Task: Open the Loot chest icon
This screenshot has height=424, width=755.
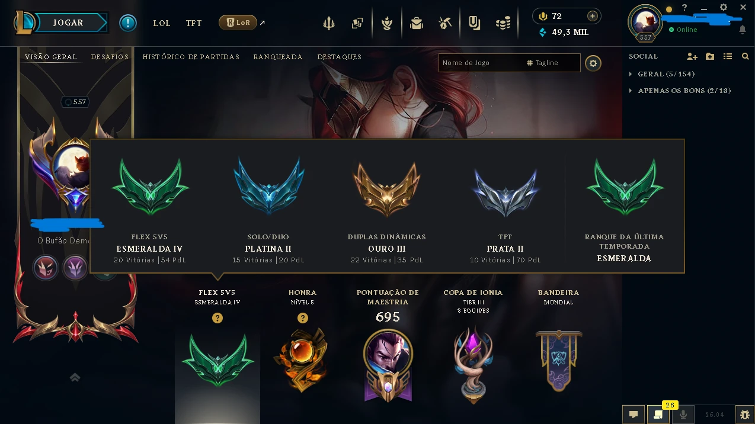Action: pos(417,23)
